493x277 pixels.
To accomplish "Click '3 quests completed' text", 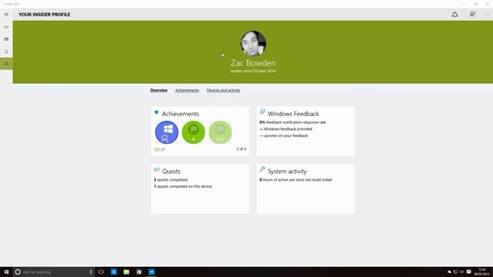I will 170,179.
